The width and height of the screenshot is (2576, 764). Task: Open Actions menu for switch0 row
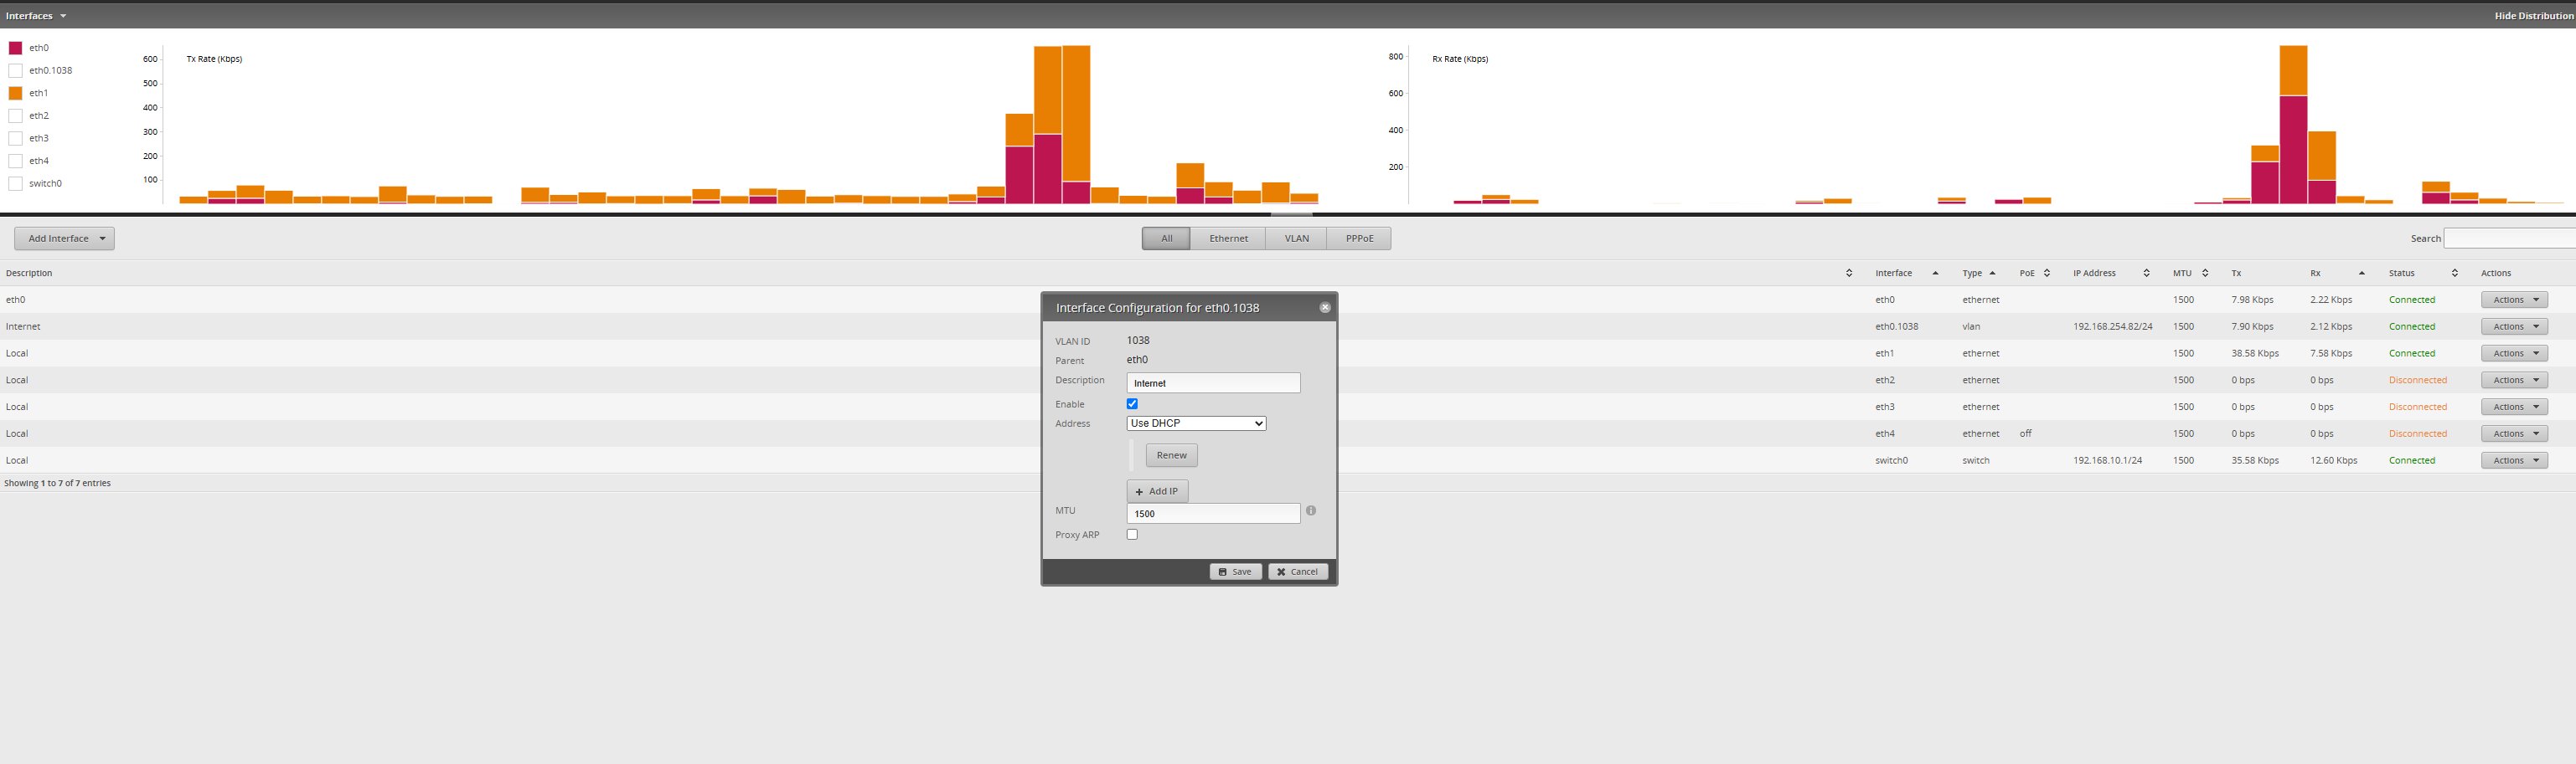2513,460
